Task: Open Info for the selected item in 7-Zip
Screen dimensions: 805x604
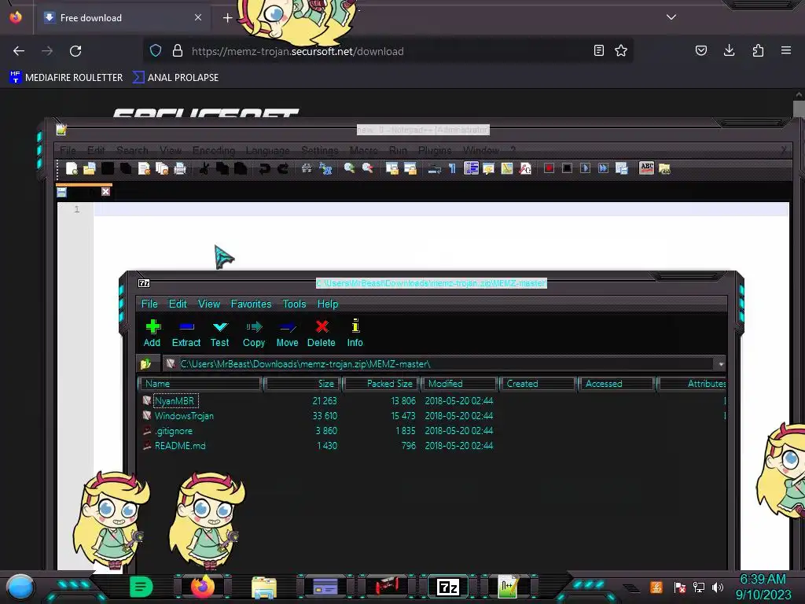Action: point(355,333)
